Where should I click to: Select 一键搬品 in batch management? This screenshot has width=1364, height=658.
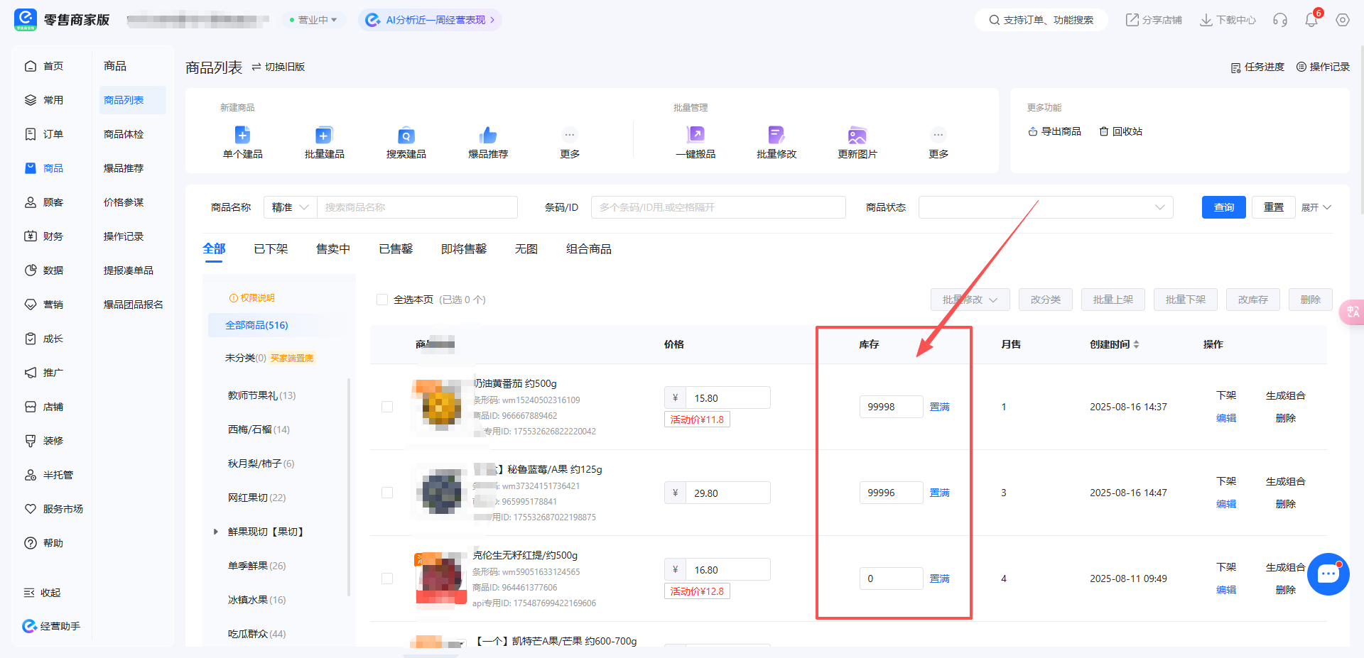pyautogui.click(x=695, y=142)
